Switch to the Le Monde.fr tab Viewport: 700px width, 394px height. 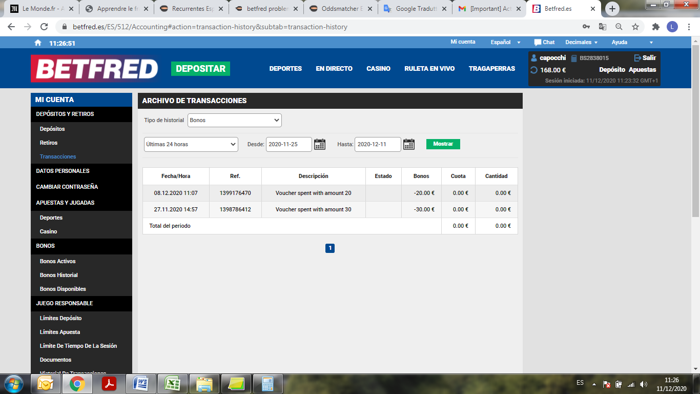pyautogui.click(x=42, y=9)
